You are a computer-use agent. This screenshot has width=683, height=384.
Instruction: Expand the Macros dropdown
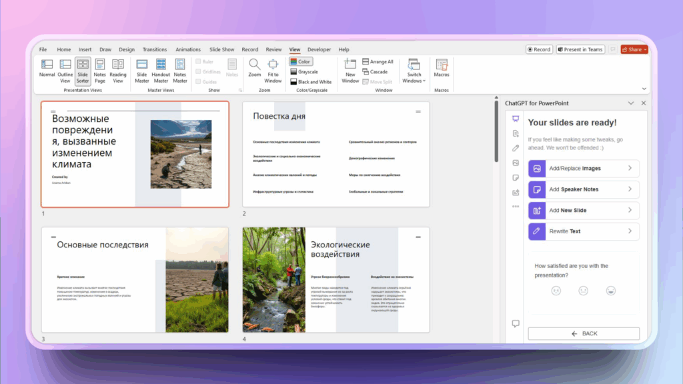pyautogui.click(x=442, y=68)
